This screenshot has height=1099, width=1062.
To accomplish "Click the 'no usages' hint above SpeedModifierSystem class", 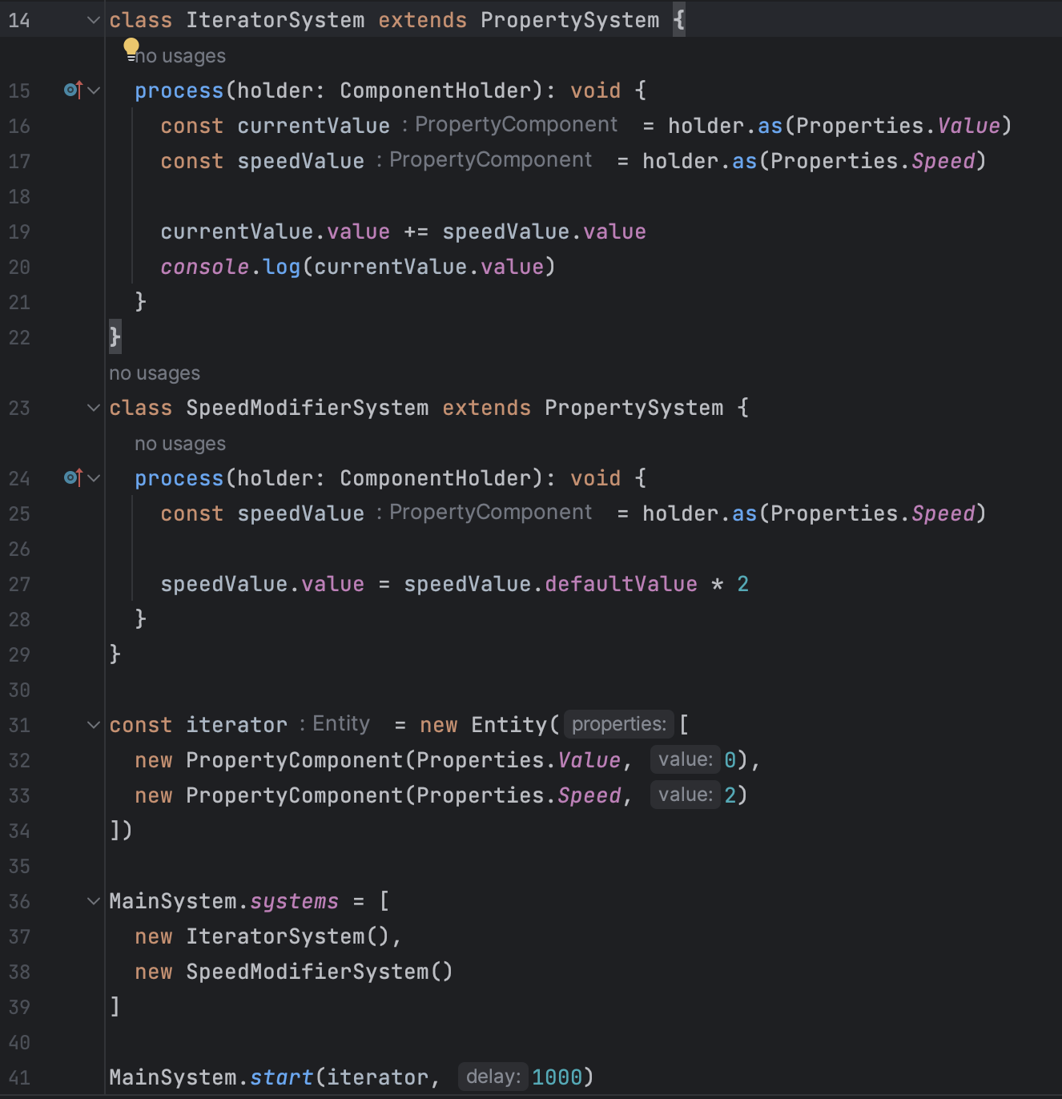I will (155, 373).
